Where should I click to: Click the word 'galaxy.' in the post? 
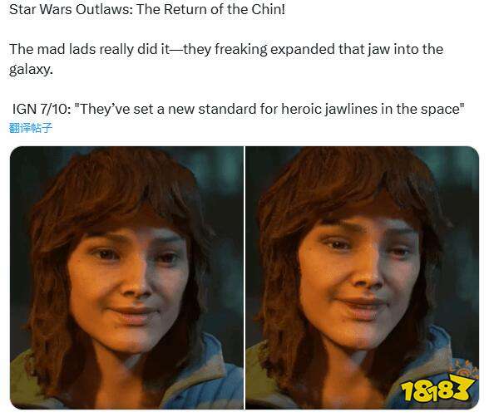pyautogui.click(x=31, y=69)
